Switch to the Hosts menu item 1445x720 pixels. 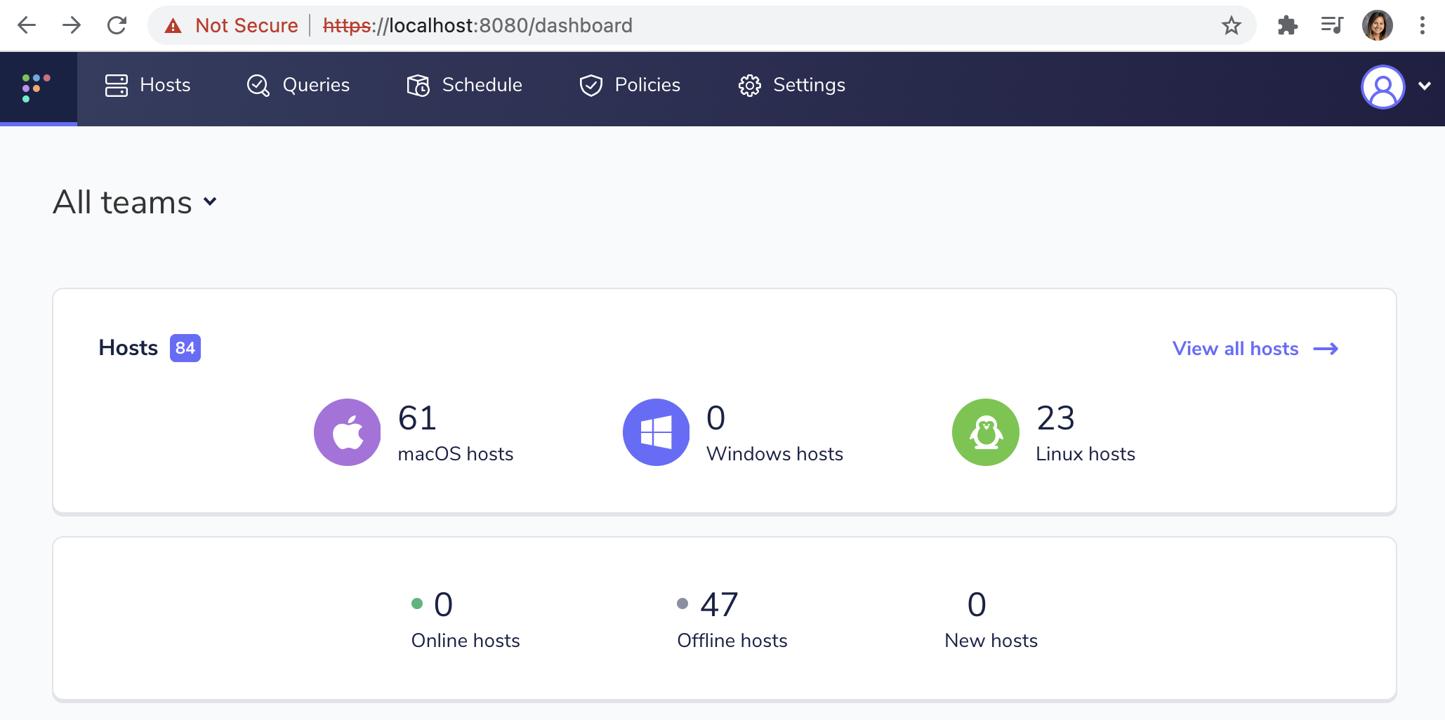(x=165, y=85)
